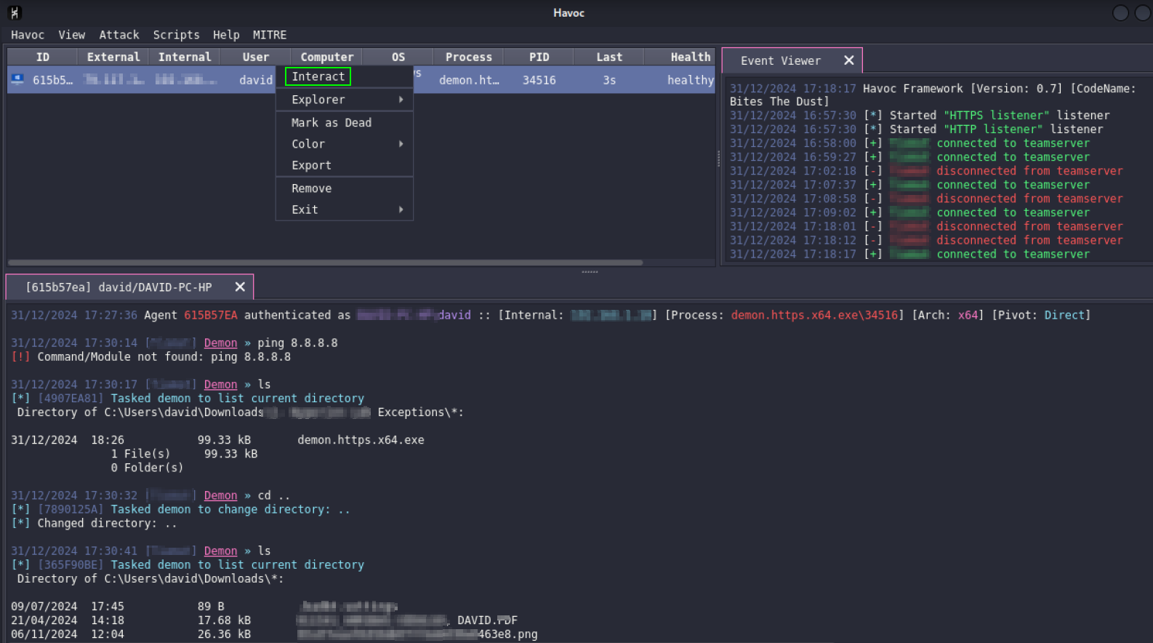Click the 3s last callback cell

tap(609, 80)
